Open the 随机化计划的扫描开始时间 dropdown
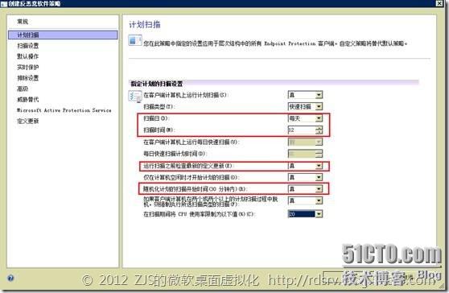The width and height of the screenshot is (449, 293). click(x=319, y=189)
